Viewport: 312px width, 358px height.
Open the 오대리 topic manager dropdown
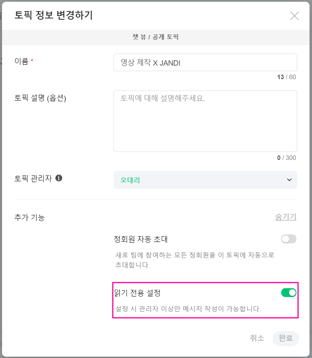point(205,180)
